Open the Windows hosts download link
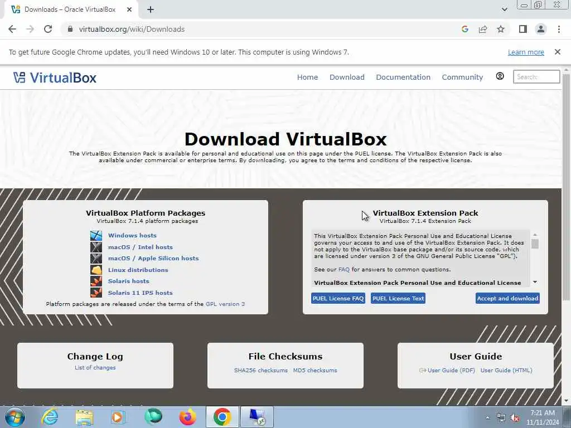 [132, 236]
